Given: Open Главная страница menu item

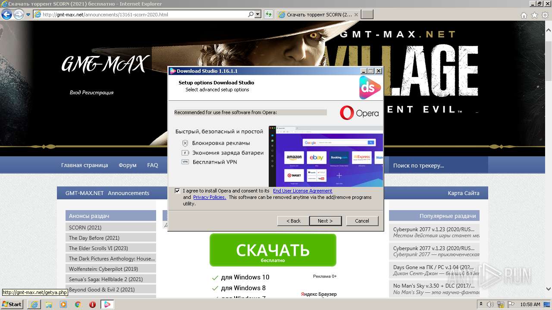Looking at the screenshot, I should 85,165.
